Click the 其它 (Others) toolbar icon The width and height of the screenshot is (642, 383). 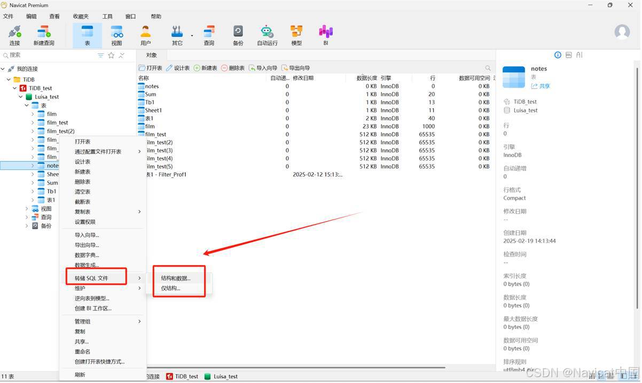pyautogui.click(x=177, y=35)
